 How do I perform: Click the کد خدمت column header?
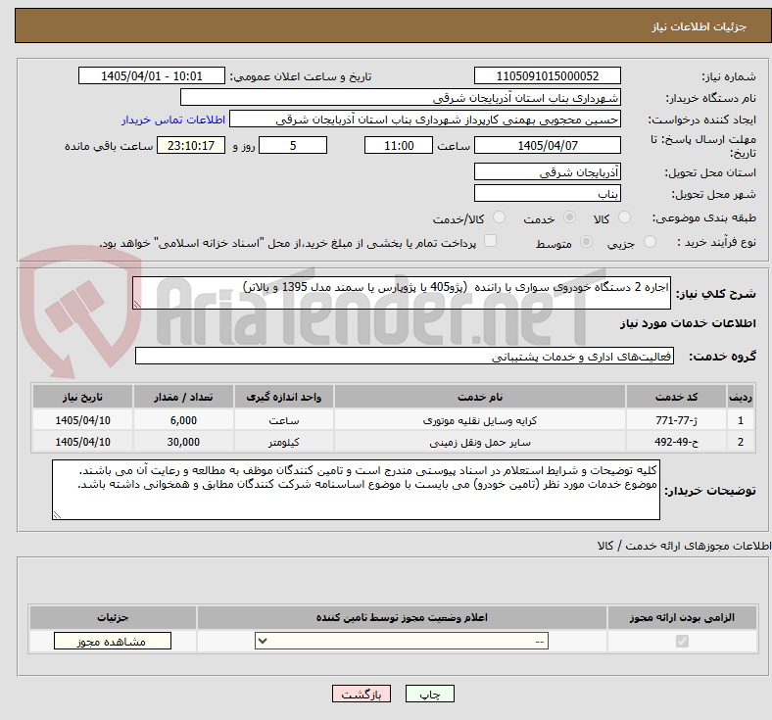coord(677,397)
